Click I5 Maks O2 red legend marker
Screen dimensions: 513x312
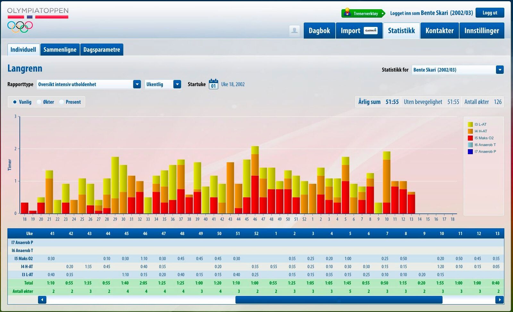tap(470, 138)
